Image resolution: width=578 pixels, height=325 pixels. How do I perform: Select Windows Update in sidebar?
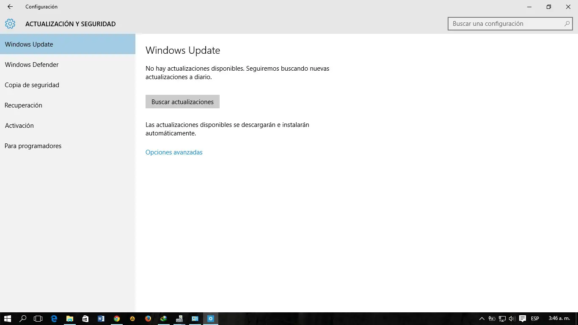tap(68, 44)
